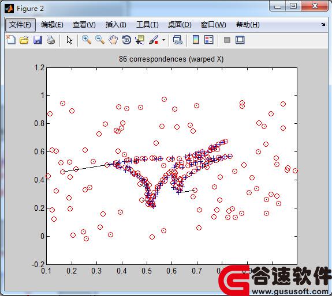Open the 窗口(W) menu
The height and width of the screenshot is (296, 332).
click(x=213, y=25)
